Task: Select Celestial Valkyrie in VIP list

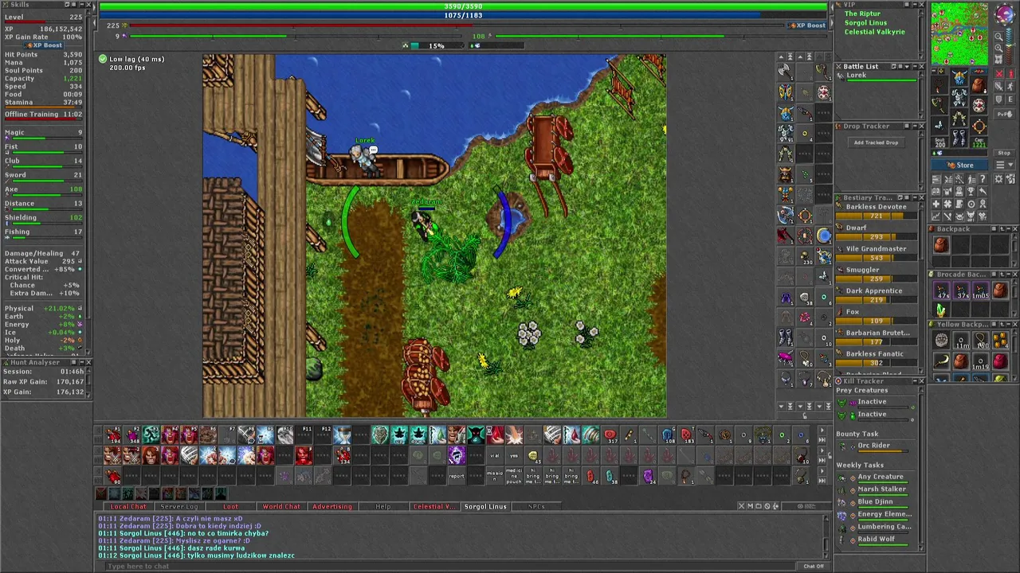Action: (x=874, y=32)
